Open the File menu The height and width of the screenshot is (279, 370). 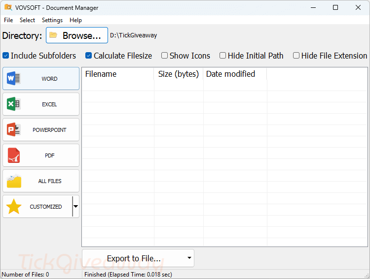click(x=8, y=20)
